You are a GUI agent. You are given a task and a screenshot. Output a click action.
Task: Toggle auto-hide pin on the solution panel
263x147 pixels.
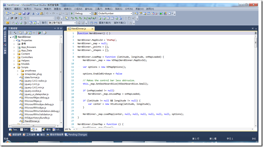tap(58, 28)
